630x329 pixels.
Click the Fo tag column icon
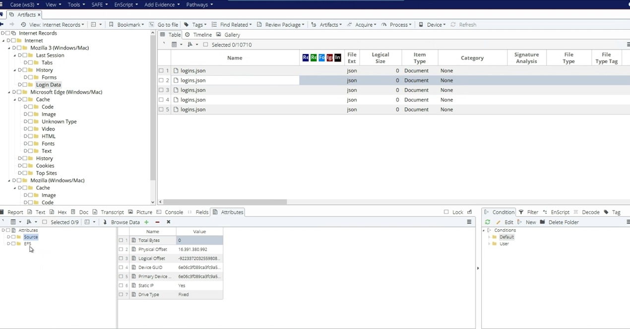tap(321, 58)
